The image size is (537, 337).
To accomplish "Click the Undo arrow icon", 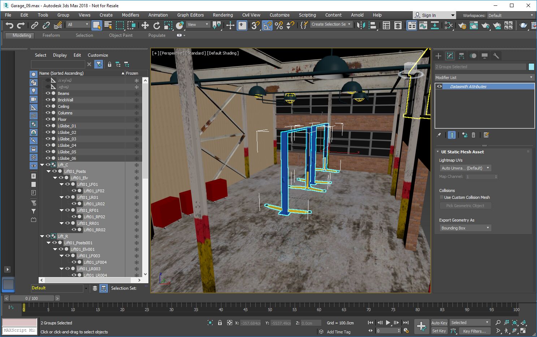I will (x=9, y=25).
